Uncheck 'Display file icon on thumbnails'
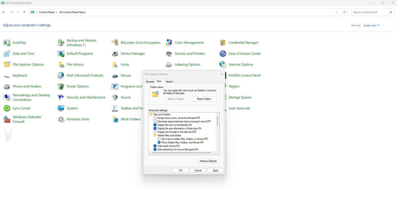Viewport: 397px width, 223px height. (x=155, y=125)
